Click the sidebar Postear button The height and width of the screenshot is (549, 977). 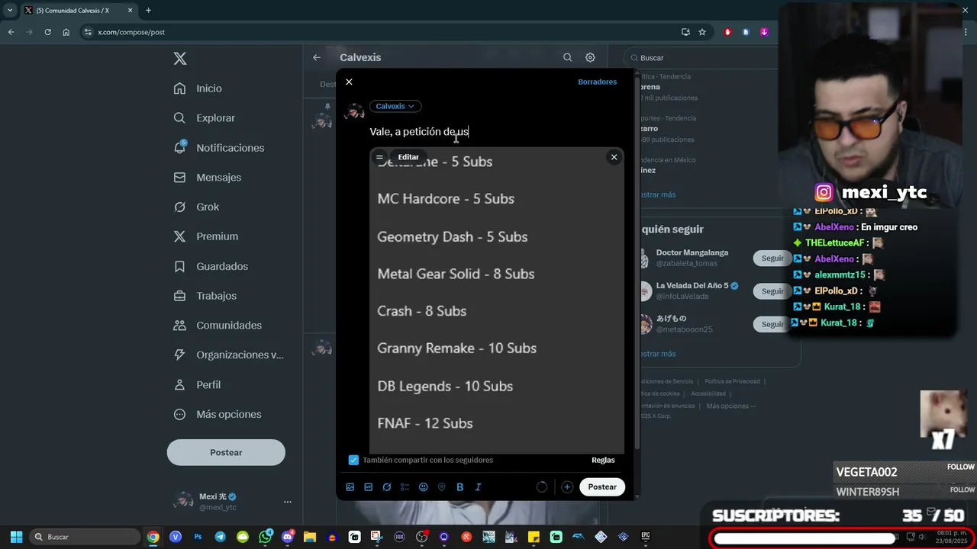point(226,452)
